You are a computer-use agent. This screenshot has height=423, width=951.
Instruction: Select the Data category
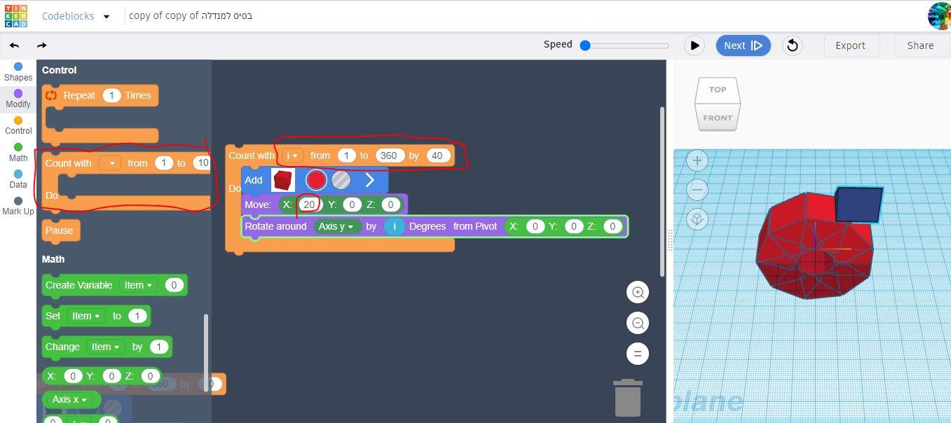(18, 179)
